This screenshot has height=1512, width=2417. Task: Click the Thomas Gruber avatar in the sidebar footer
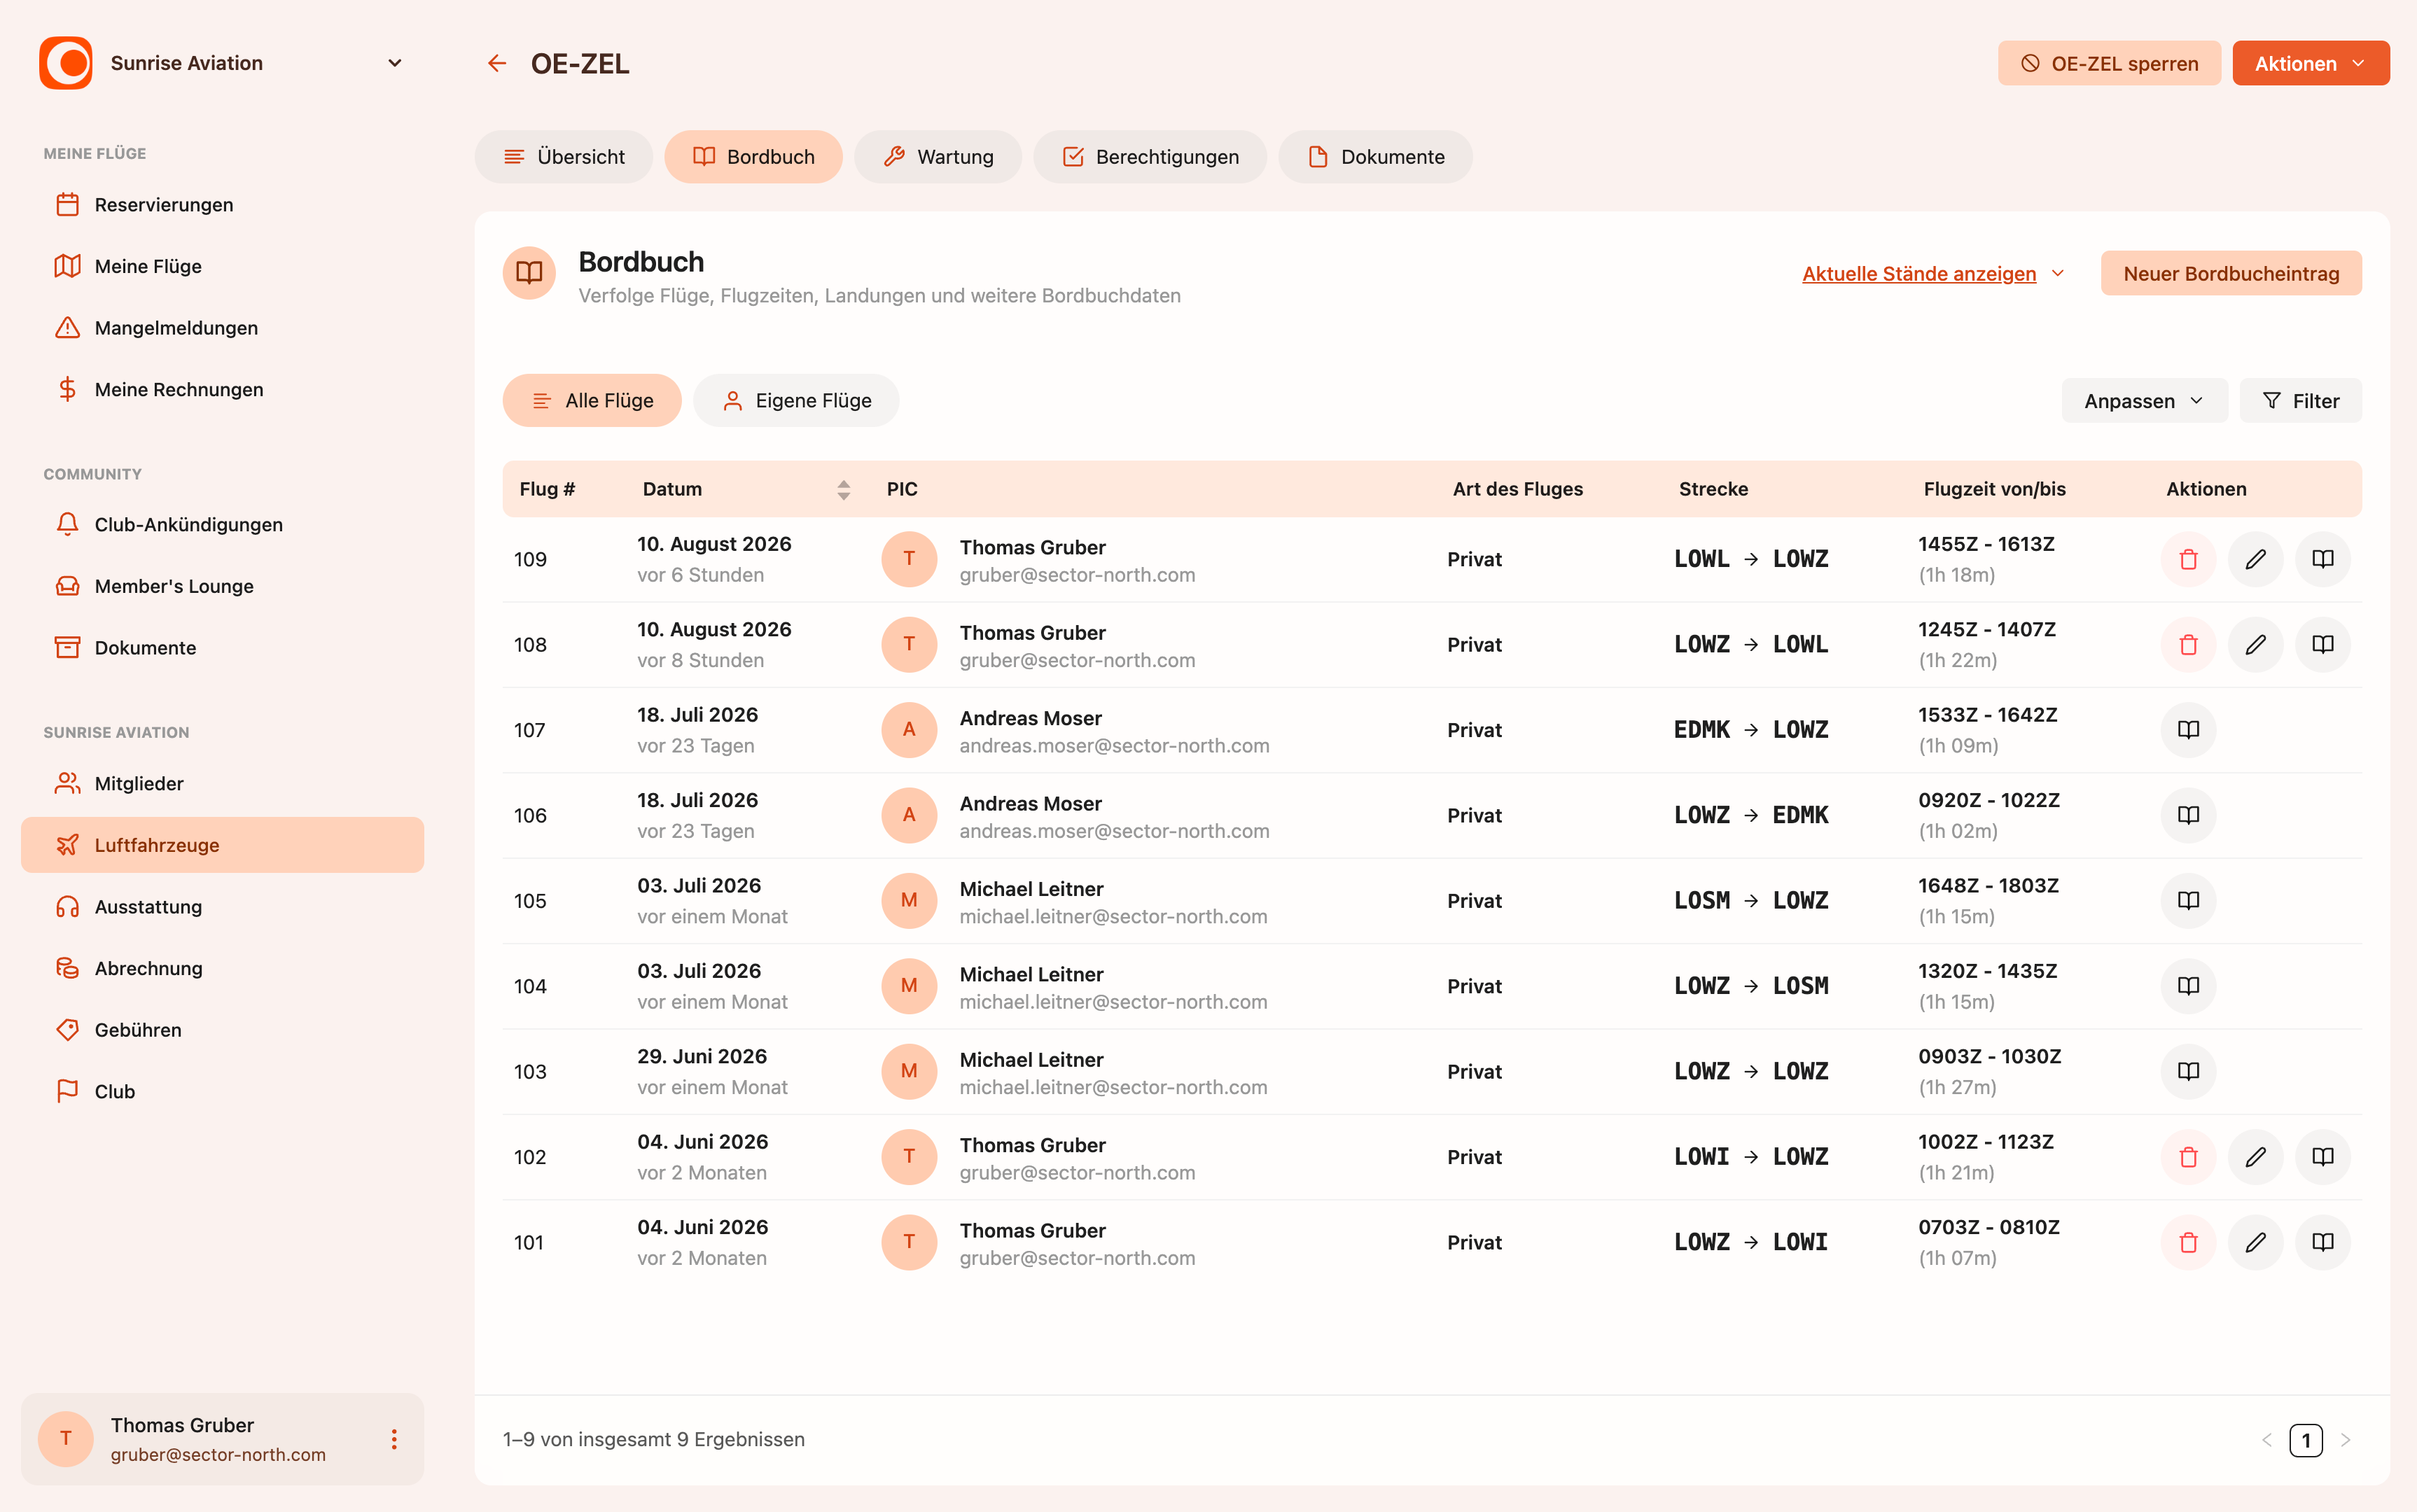(x=66, y=1439)
